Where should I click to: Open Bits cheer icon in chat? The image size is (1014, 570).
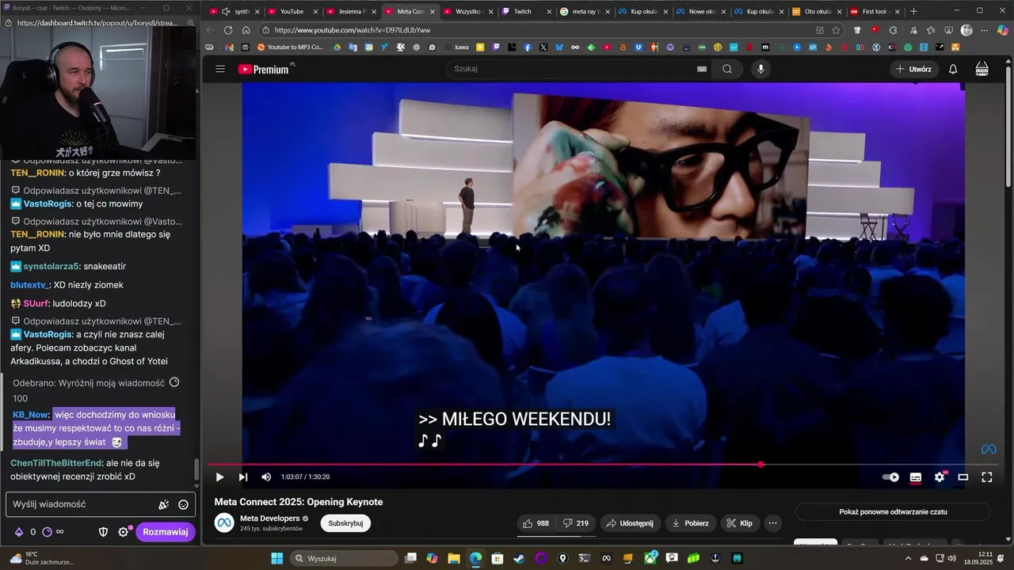point(19,532)
